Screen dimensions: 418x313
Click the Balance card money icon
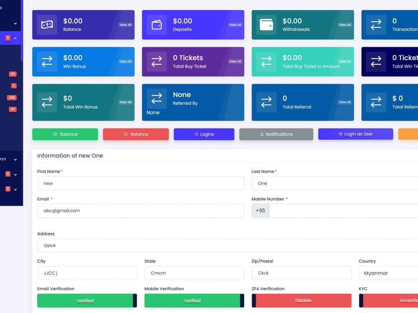click(x=47, y=25)
